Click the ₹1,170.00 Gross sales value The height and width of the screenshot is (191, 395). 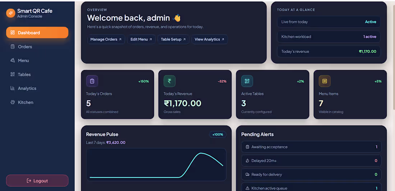(x=183, y=103)
